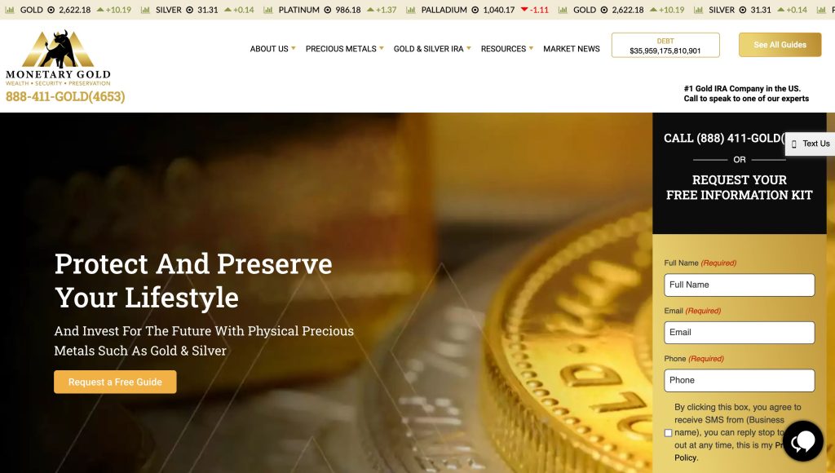
Task: Click Request a Free Guide button
Action: 115,382
